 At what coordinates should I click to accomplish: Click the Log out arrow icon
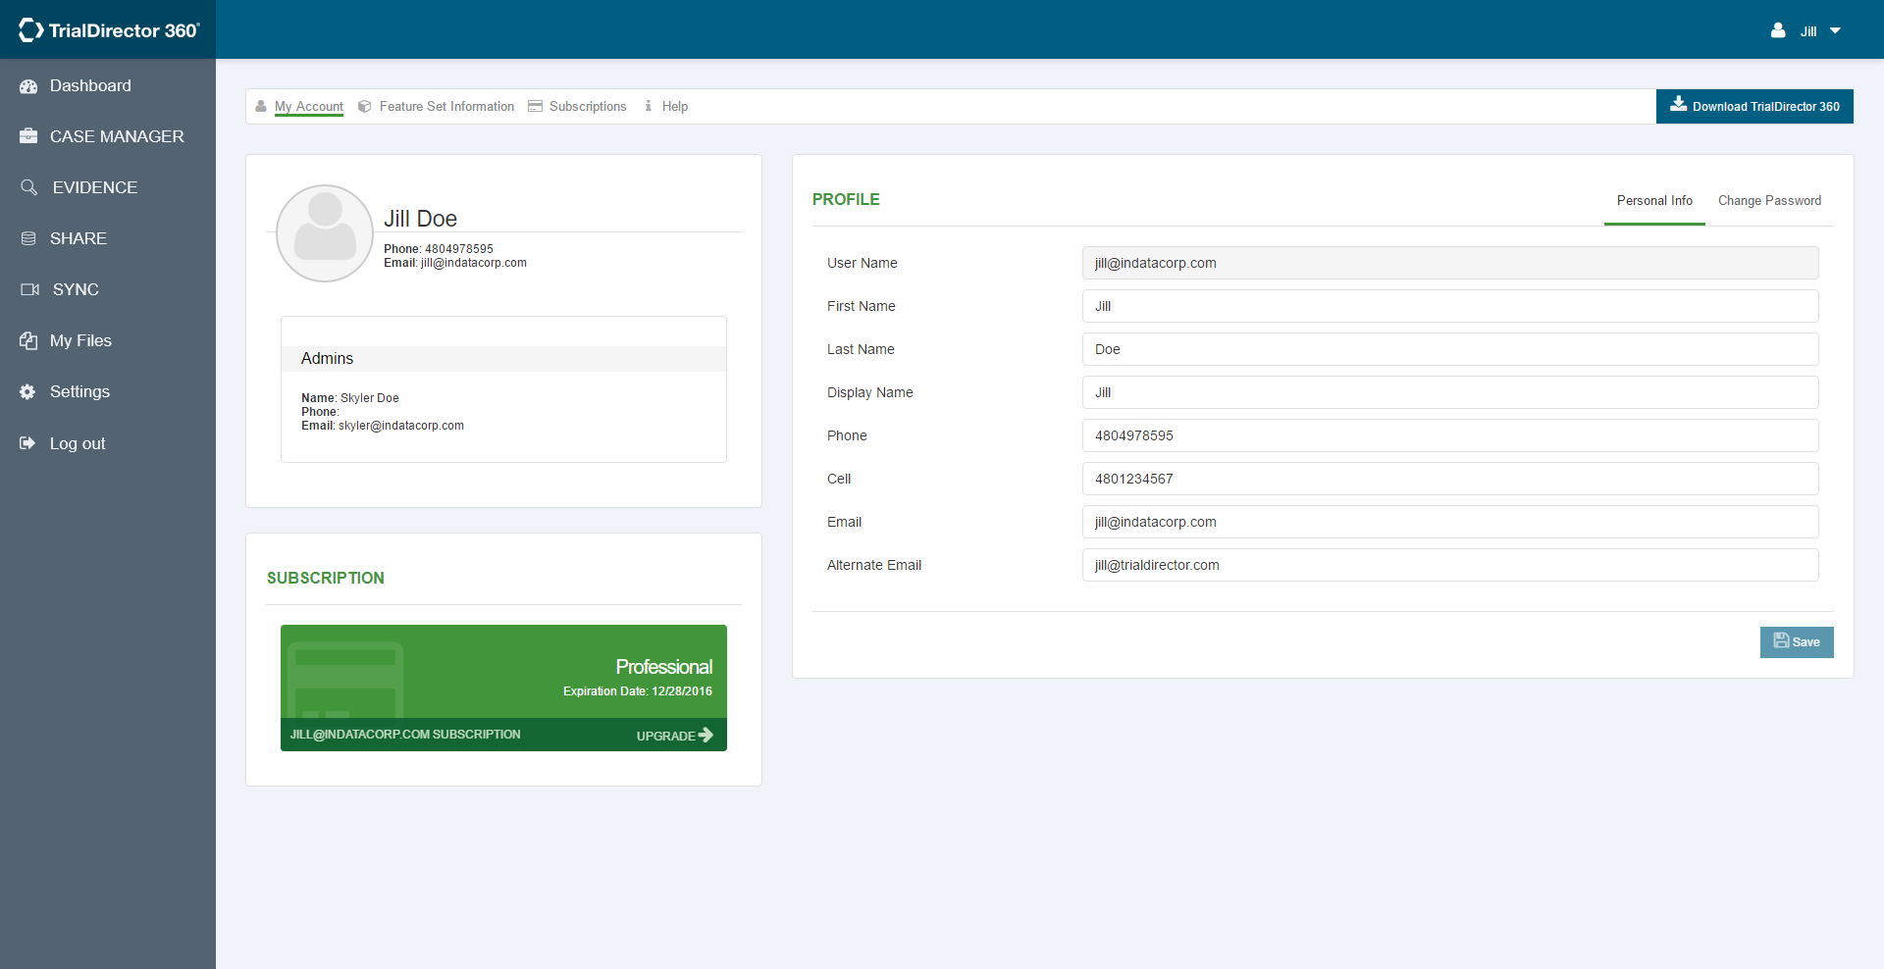point(27,443)
